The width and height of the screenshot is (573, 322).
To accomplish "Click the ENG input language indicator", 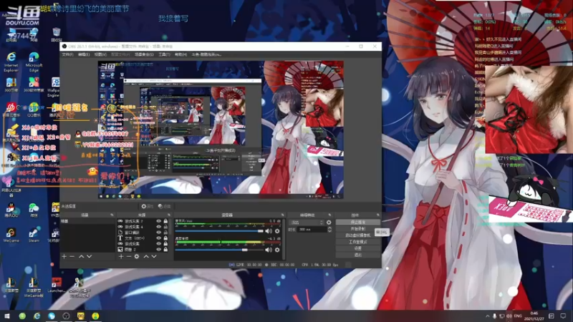I will [518, 316].
